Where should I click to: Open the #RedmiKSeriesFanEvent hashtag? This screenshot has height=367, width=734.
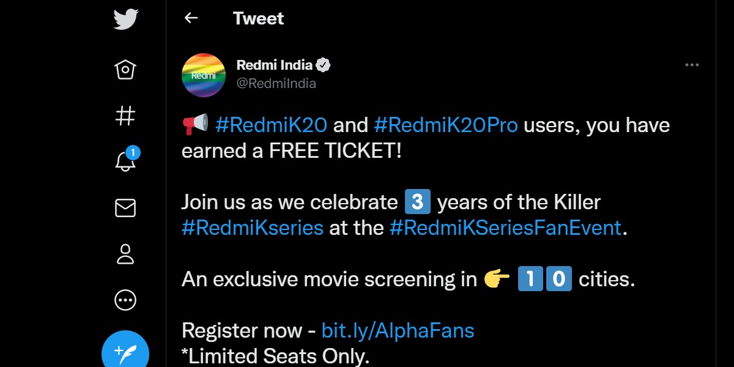pos(503,228)
